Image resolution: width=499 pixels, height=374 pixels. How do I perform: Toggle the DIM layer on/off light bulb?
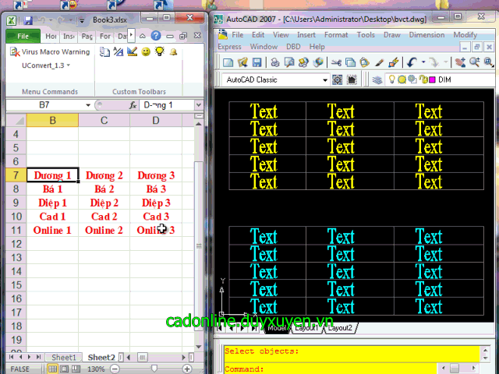[x=392, y=79]
